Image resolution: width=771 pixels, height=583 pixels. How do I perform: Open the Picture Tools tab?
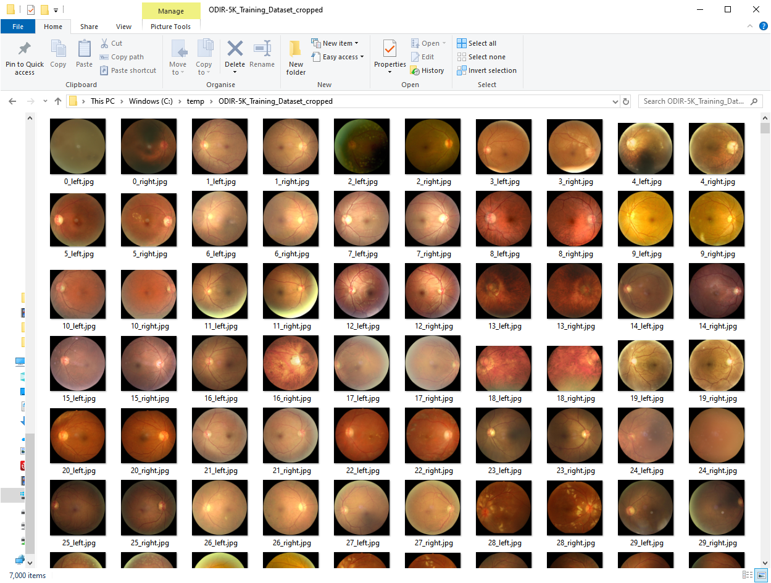point(171,27)
